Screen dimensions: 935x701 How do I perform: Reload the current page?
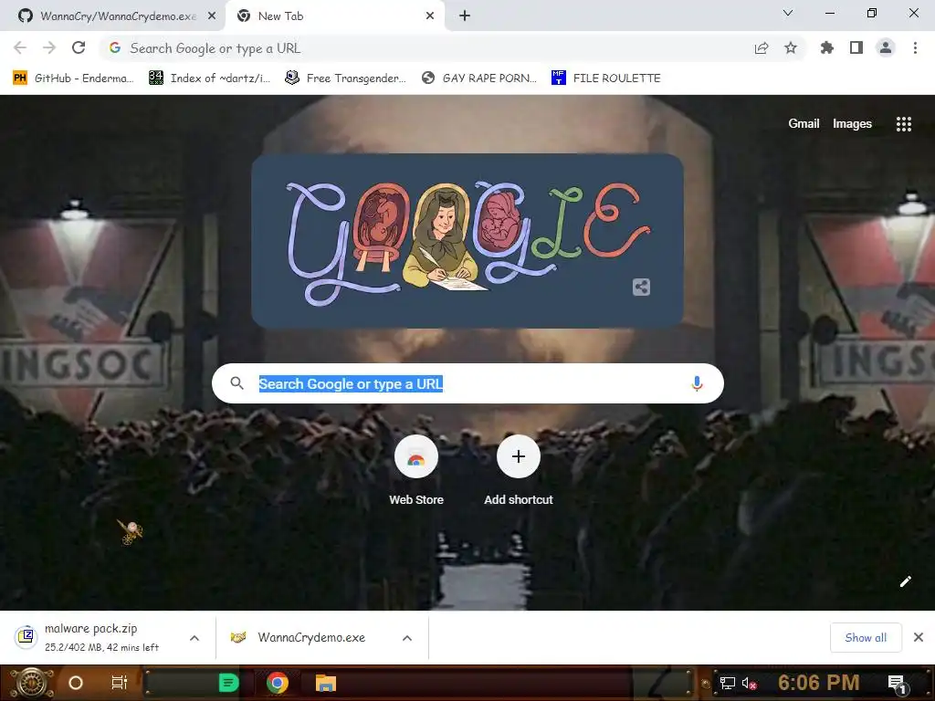tap(79, 47)
